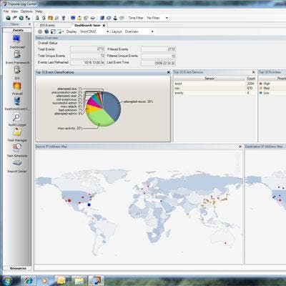Switch to the IDS Events tab

tap(47, 25)
